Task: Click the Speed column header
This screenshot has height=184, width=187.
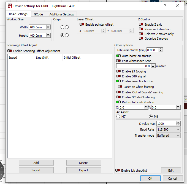Action: tap(21, 58)
